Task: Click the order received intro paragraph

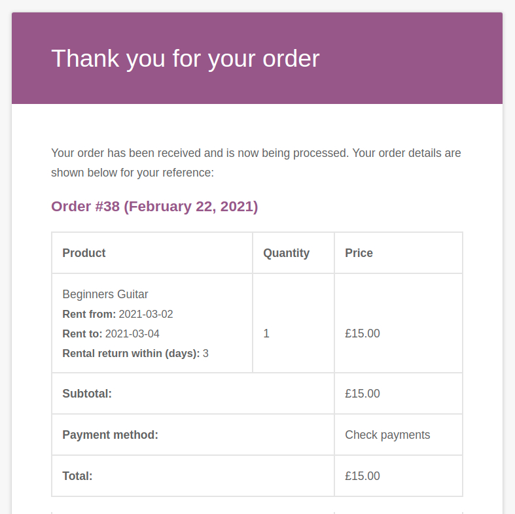Action: [256, 163]
